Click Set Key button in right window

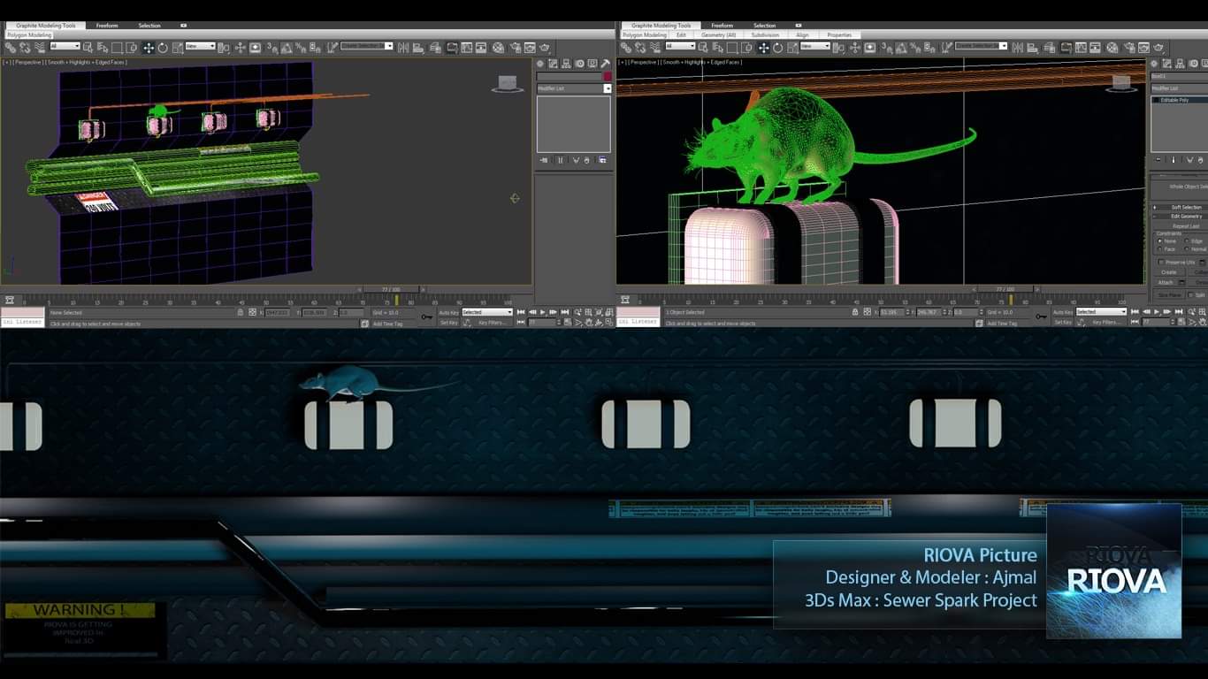(1063, 322)
